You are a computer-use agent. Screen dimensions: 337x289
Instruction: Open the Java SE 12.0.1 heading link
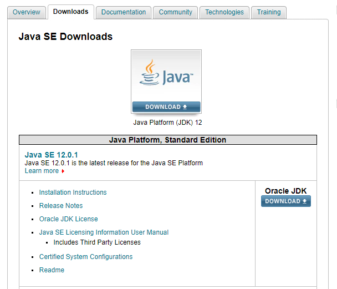(51, 155)
